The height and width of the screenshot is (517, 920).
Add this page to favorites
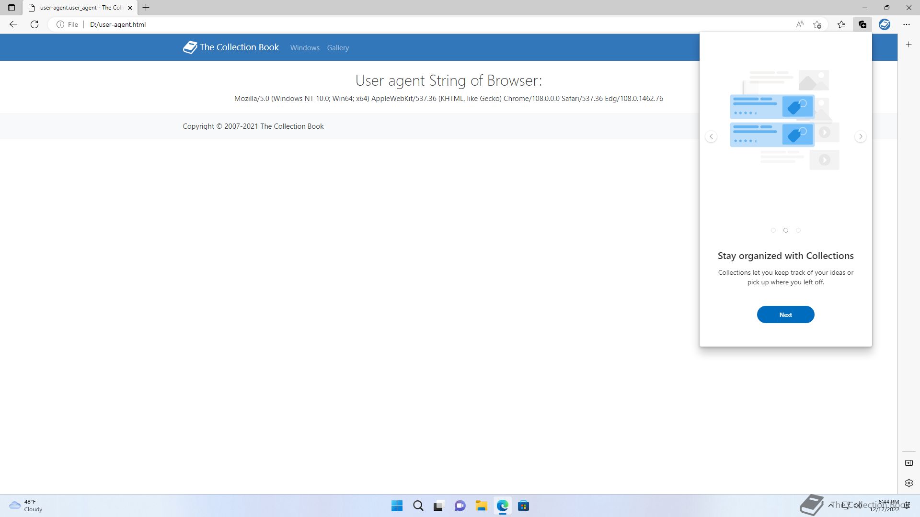817,24
